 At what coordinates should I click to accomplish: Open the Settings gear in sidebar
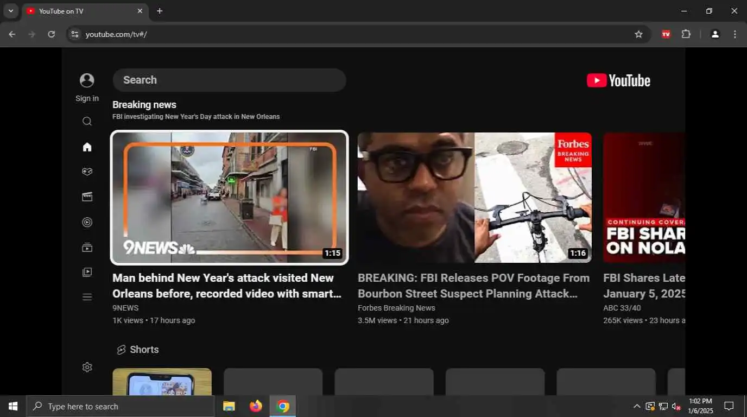87,367
